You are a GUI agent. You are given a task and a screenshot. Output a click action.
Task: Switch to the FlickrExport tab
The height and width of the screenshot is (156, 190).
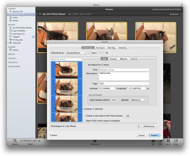click(x=88, y=48)
